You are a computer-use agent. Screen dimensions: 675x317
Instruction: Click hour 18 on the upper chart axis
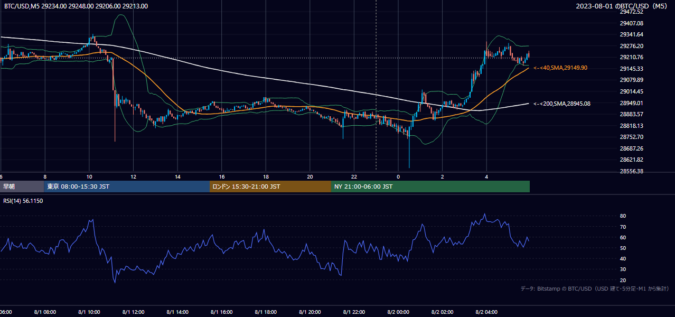tap(266, 176)
